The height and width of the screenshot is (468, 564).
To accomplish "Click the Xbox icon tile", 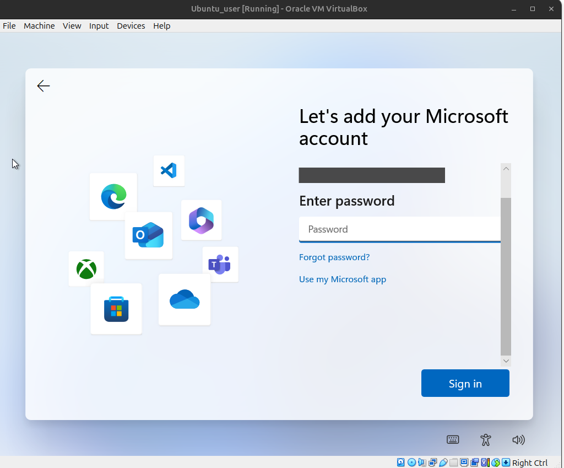I will pos(86,268).
